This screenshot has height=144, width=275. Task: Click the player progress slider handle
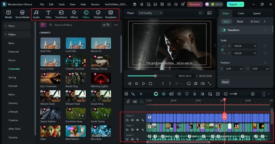tap(155, 76)
